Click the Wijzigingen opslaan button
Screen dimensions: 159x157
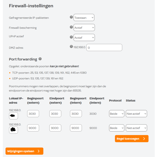[x=24, y=151]
